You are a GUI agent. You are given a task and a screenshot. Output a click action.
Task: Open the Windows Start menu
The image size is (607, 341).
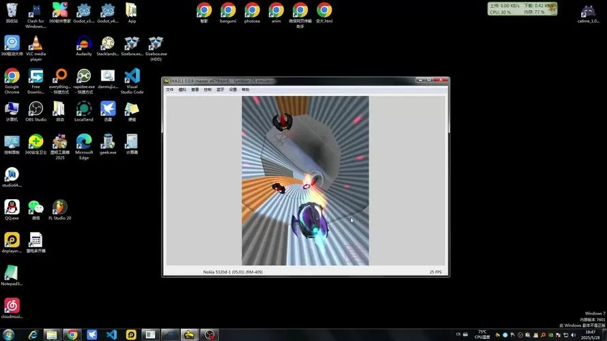coord(8,334)
